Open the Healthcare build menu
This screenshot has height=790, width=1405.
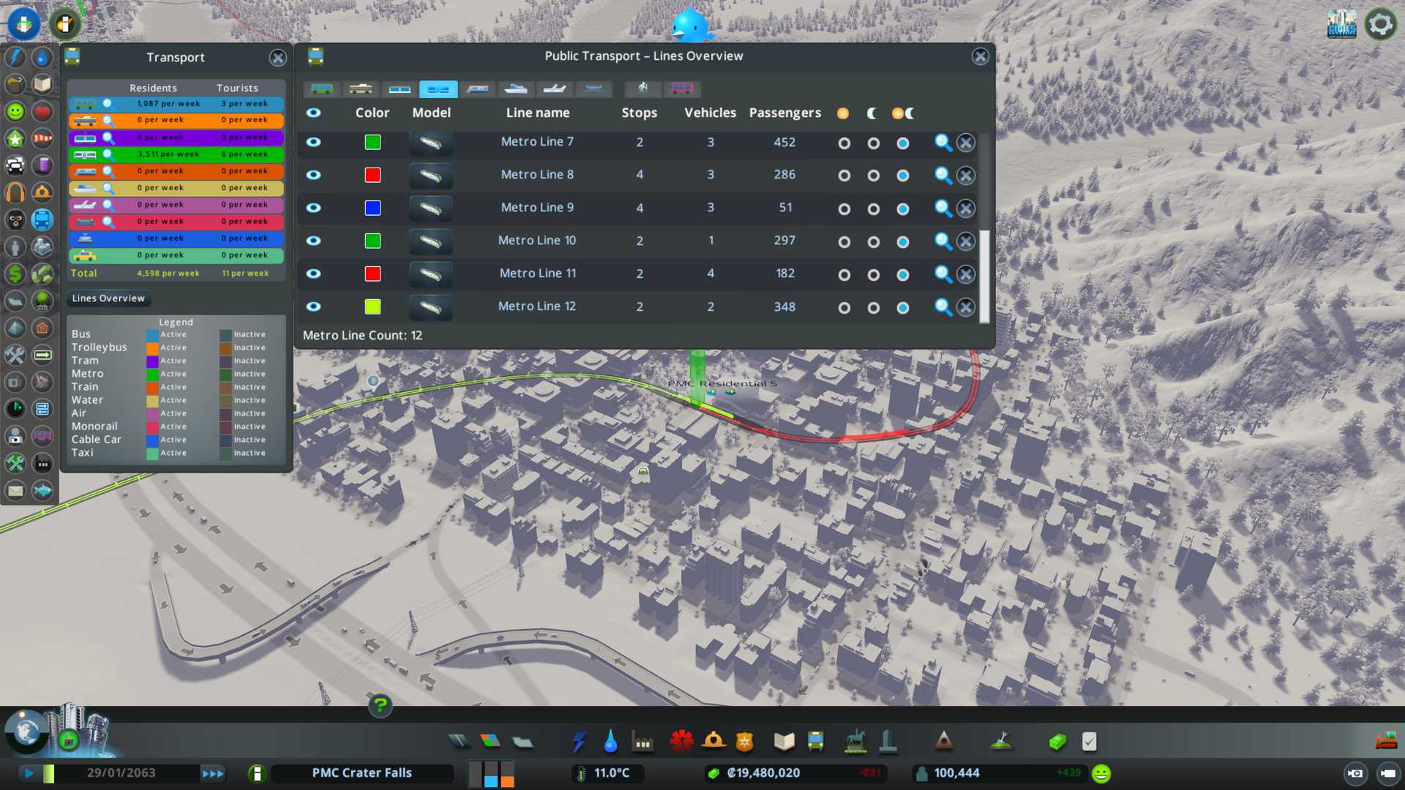(681, 742)
